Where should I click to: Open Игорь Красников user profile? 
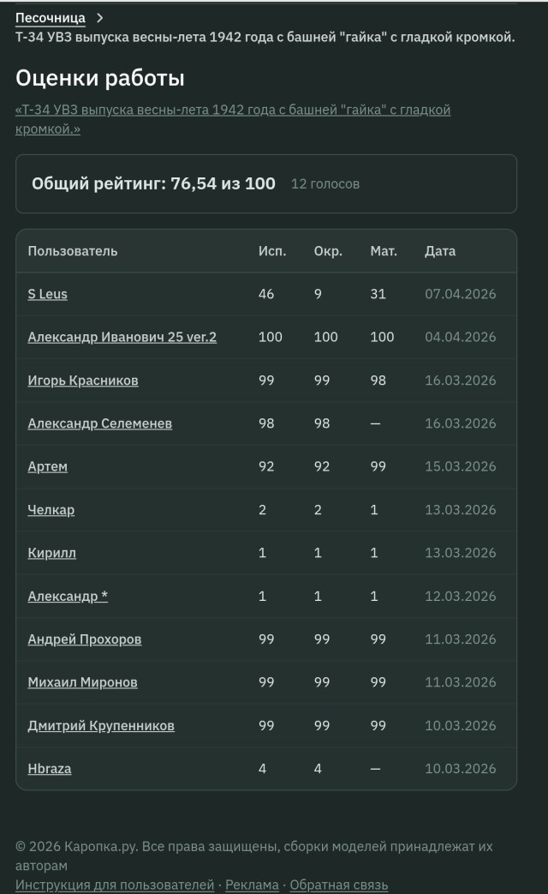click(82, 381)
